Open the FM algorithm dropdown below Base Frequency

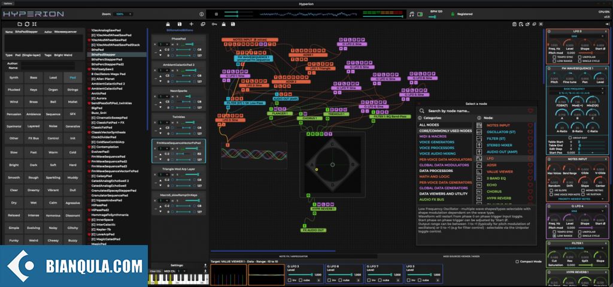tap(578, 93)
